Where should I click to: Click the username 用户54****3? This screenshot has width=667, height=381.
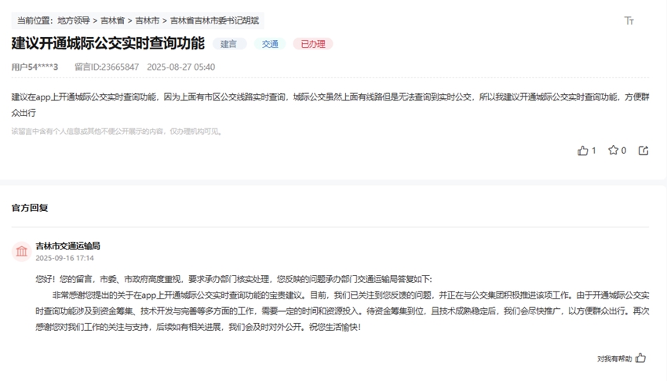pos(35,67)
